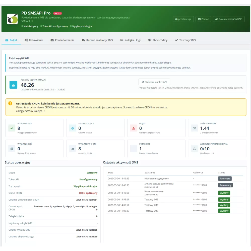This screenshot has width=251, height=251.
Task: Click the Pominięte status badge
Action: point(225,178)
